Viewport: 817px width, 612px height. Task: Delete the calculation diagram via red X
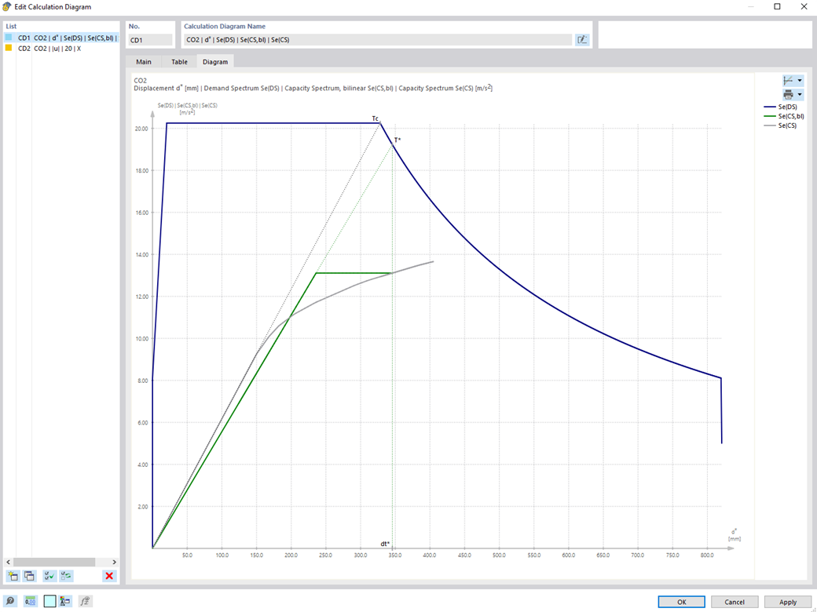click(108, 576)
